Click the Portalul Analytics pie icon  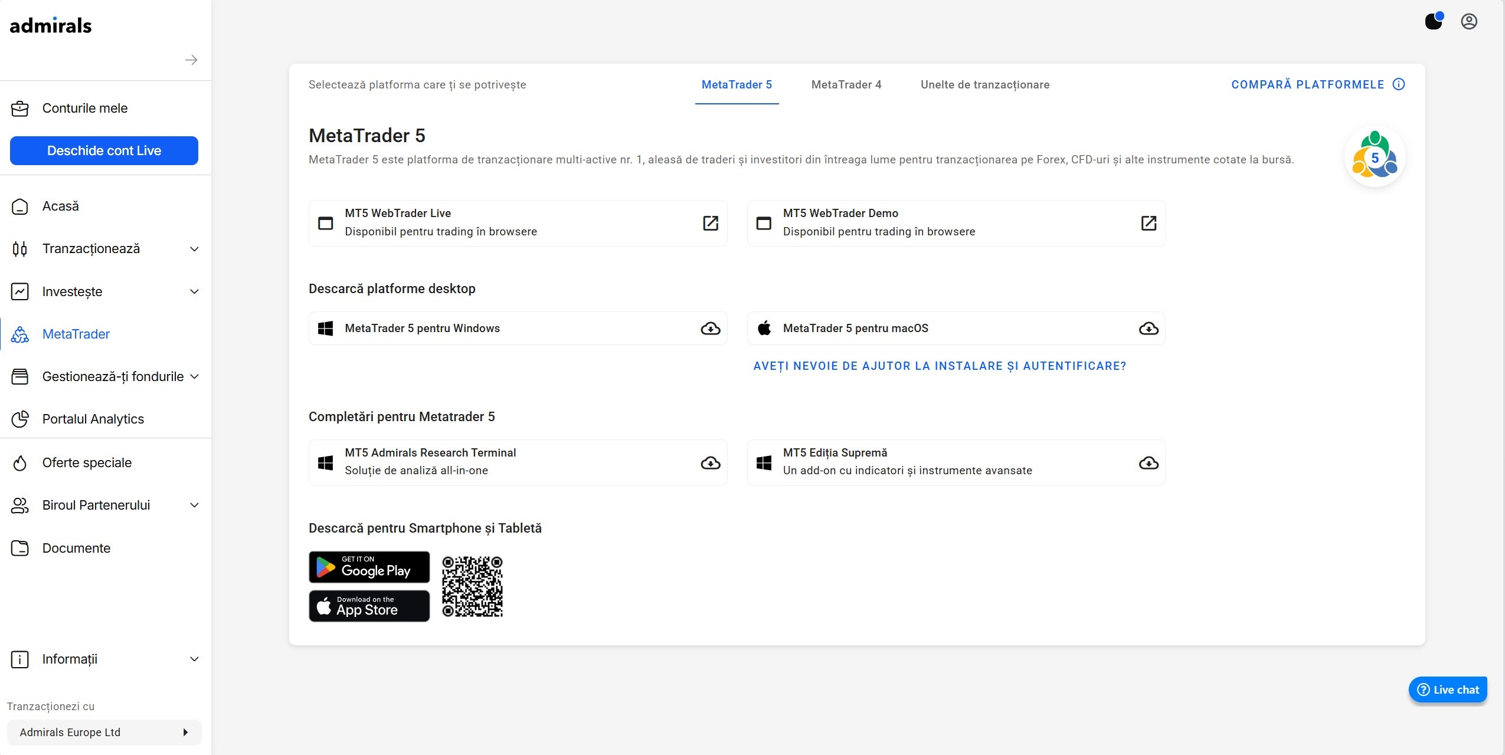[x=20, y=419]
